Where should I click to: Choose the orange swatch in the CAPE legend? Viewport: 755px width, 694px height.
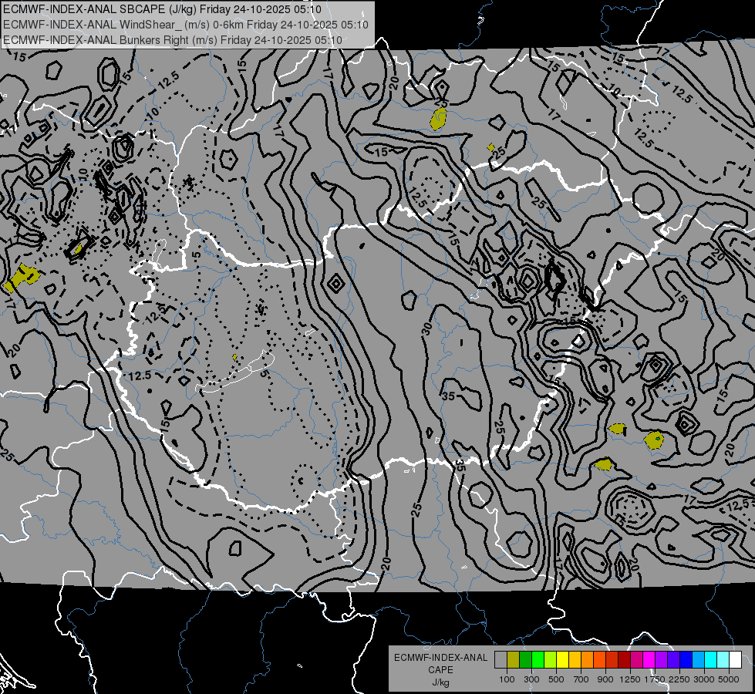point(588,660)
